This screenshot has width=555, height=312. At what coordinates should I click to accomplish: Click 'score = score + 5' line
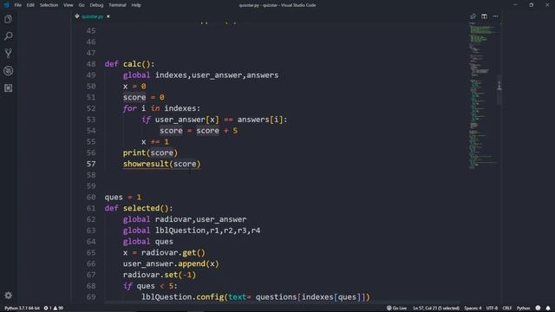coord(199,131)
